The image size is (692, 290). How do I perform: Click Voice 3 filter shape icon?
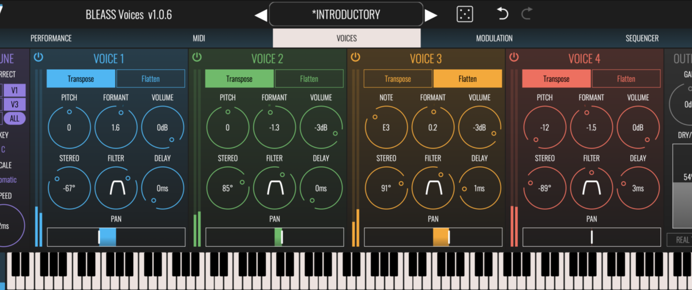pyautogui.click(x=433, y=188)
